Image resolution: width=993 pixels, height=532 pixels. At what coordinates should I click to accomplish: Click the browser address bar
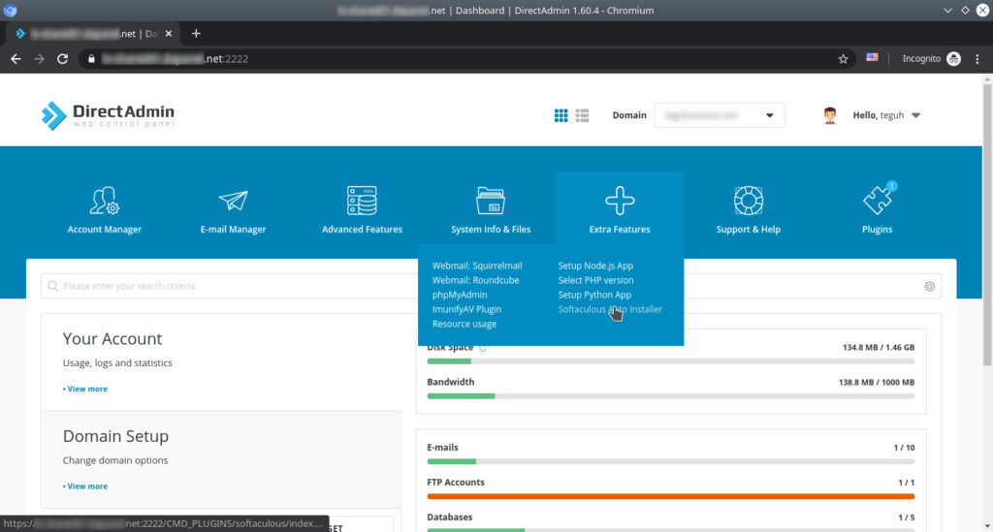(465, 59)
